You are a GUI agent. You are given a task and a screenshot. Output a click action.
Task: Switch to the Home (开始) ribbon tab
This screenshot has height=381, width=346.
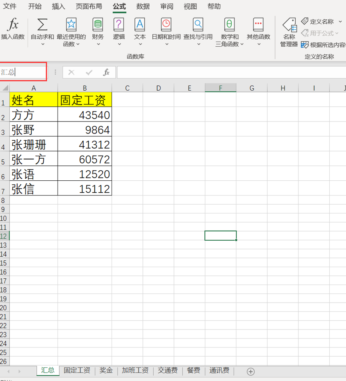[35, 6]
